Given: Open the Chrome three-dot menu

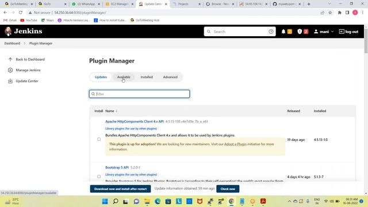Looking at the screenshot, I should click(x=363, y=13).
